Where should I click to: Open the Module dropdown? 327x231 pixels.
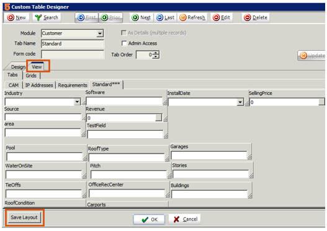100,33
